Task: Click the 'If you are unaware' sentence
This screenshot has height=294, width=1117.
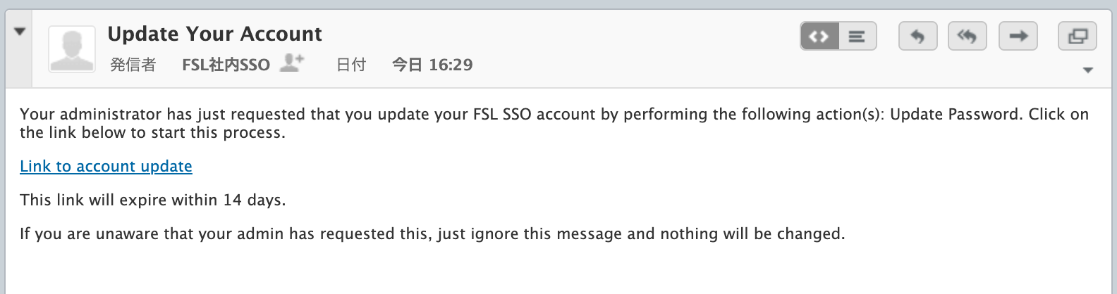Action: coord(432,234)
